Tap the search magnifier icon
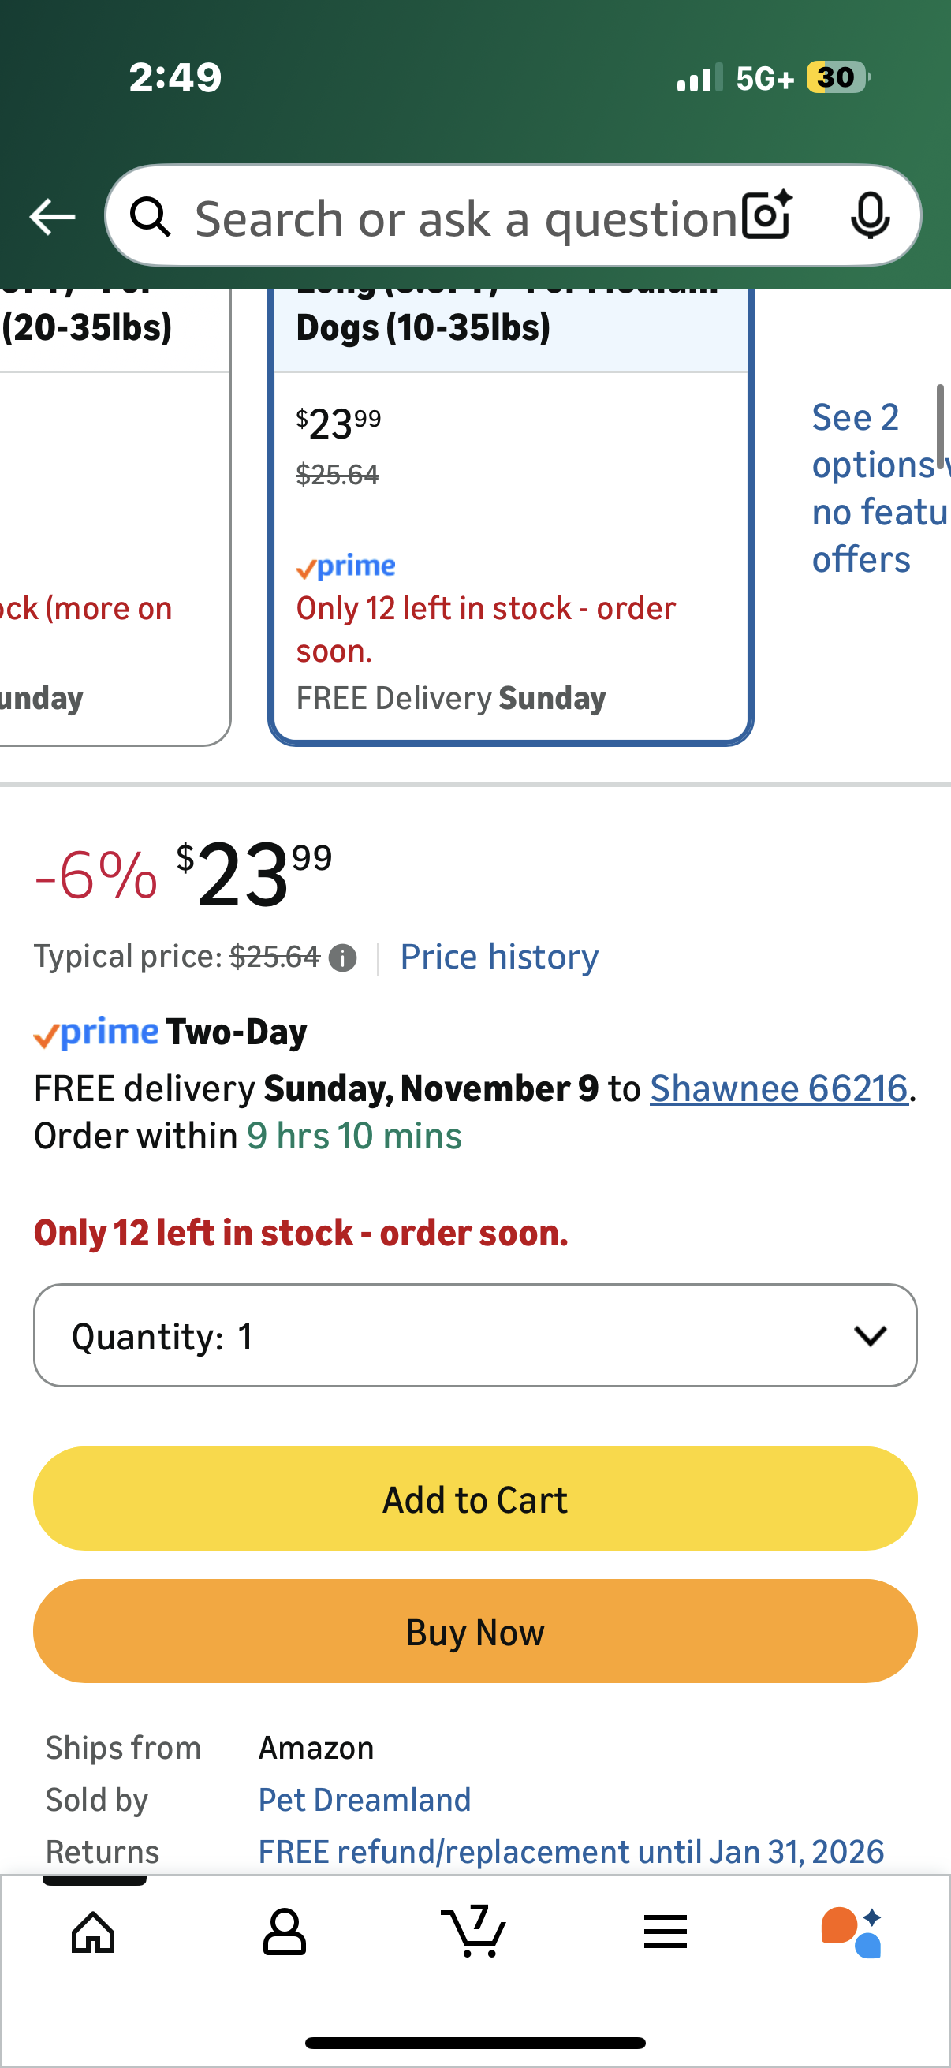 click(150, 217)
